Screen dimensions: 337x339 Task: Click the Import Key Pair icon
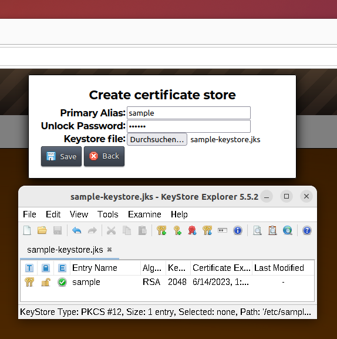click(x=207, y=230)
